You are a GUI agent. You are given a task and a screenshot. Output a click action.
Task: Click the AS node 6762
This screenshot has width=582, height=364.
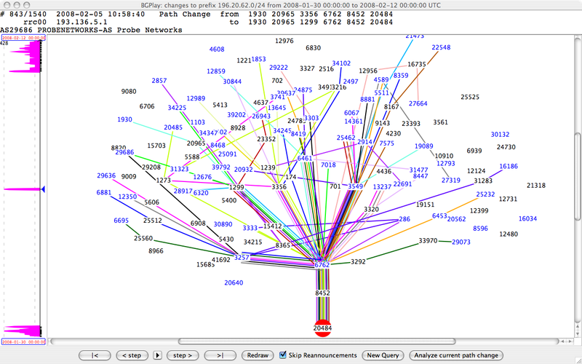click(x=322, y=265)
